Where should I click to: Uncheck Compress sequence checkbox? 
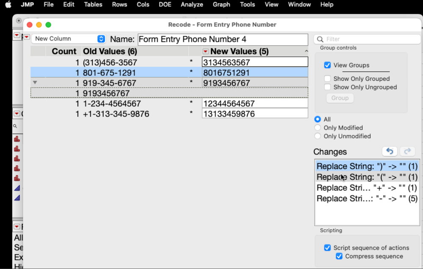click(x=339, y=256)
